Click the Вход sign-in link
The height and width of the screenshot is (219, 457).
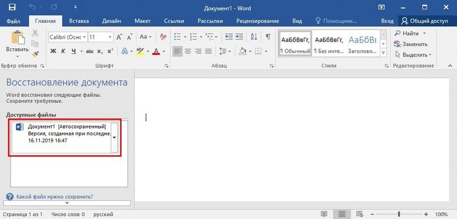coord(387,21)
